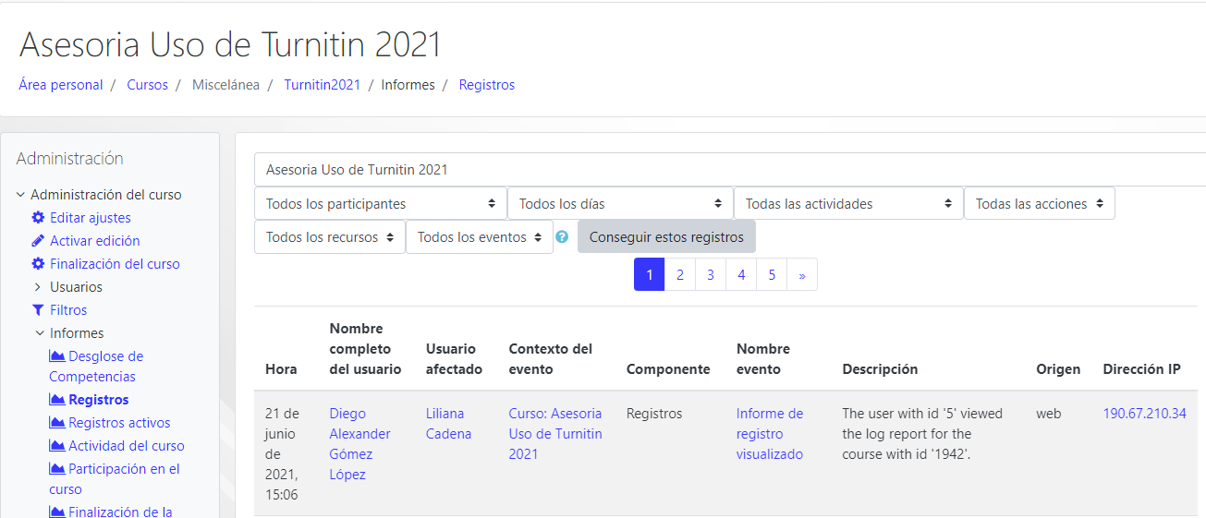1206x518 pixels.
Task: Click the Registros cell under Componente
Action: click(654, 414)
